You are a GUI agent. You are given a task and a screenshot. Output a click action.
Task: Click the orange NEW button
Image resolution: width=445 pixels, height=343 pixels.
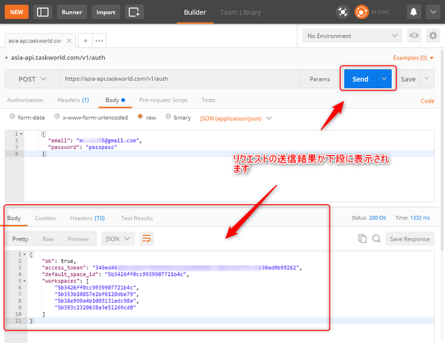tap(16, 12)
